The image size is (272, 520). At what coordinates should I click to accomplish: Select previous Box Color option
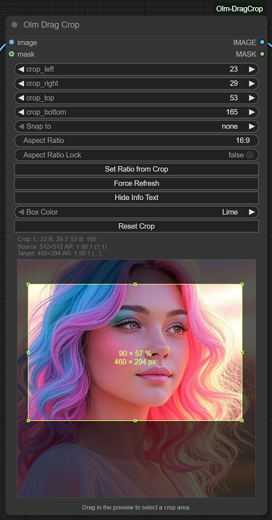point(21,212)
